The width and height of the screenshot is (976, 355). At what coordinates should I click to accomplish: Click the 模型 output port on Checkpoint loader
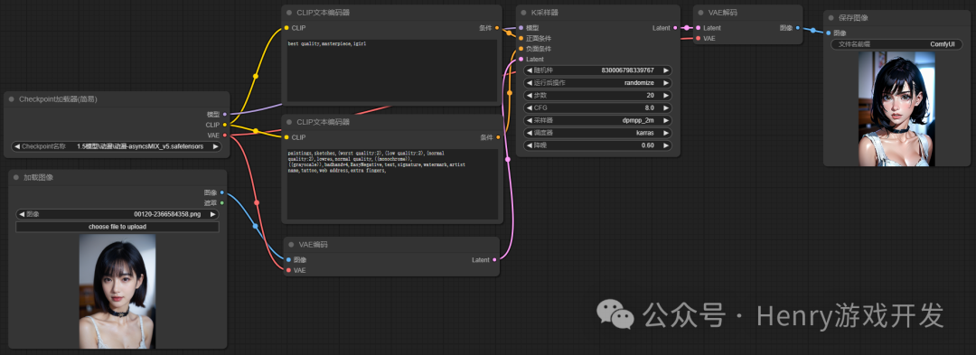[225, 115]
